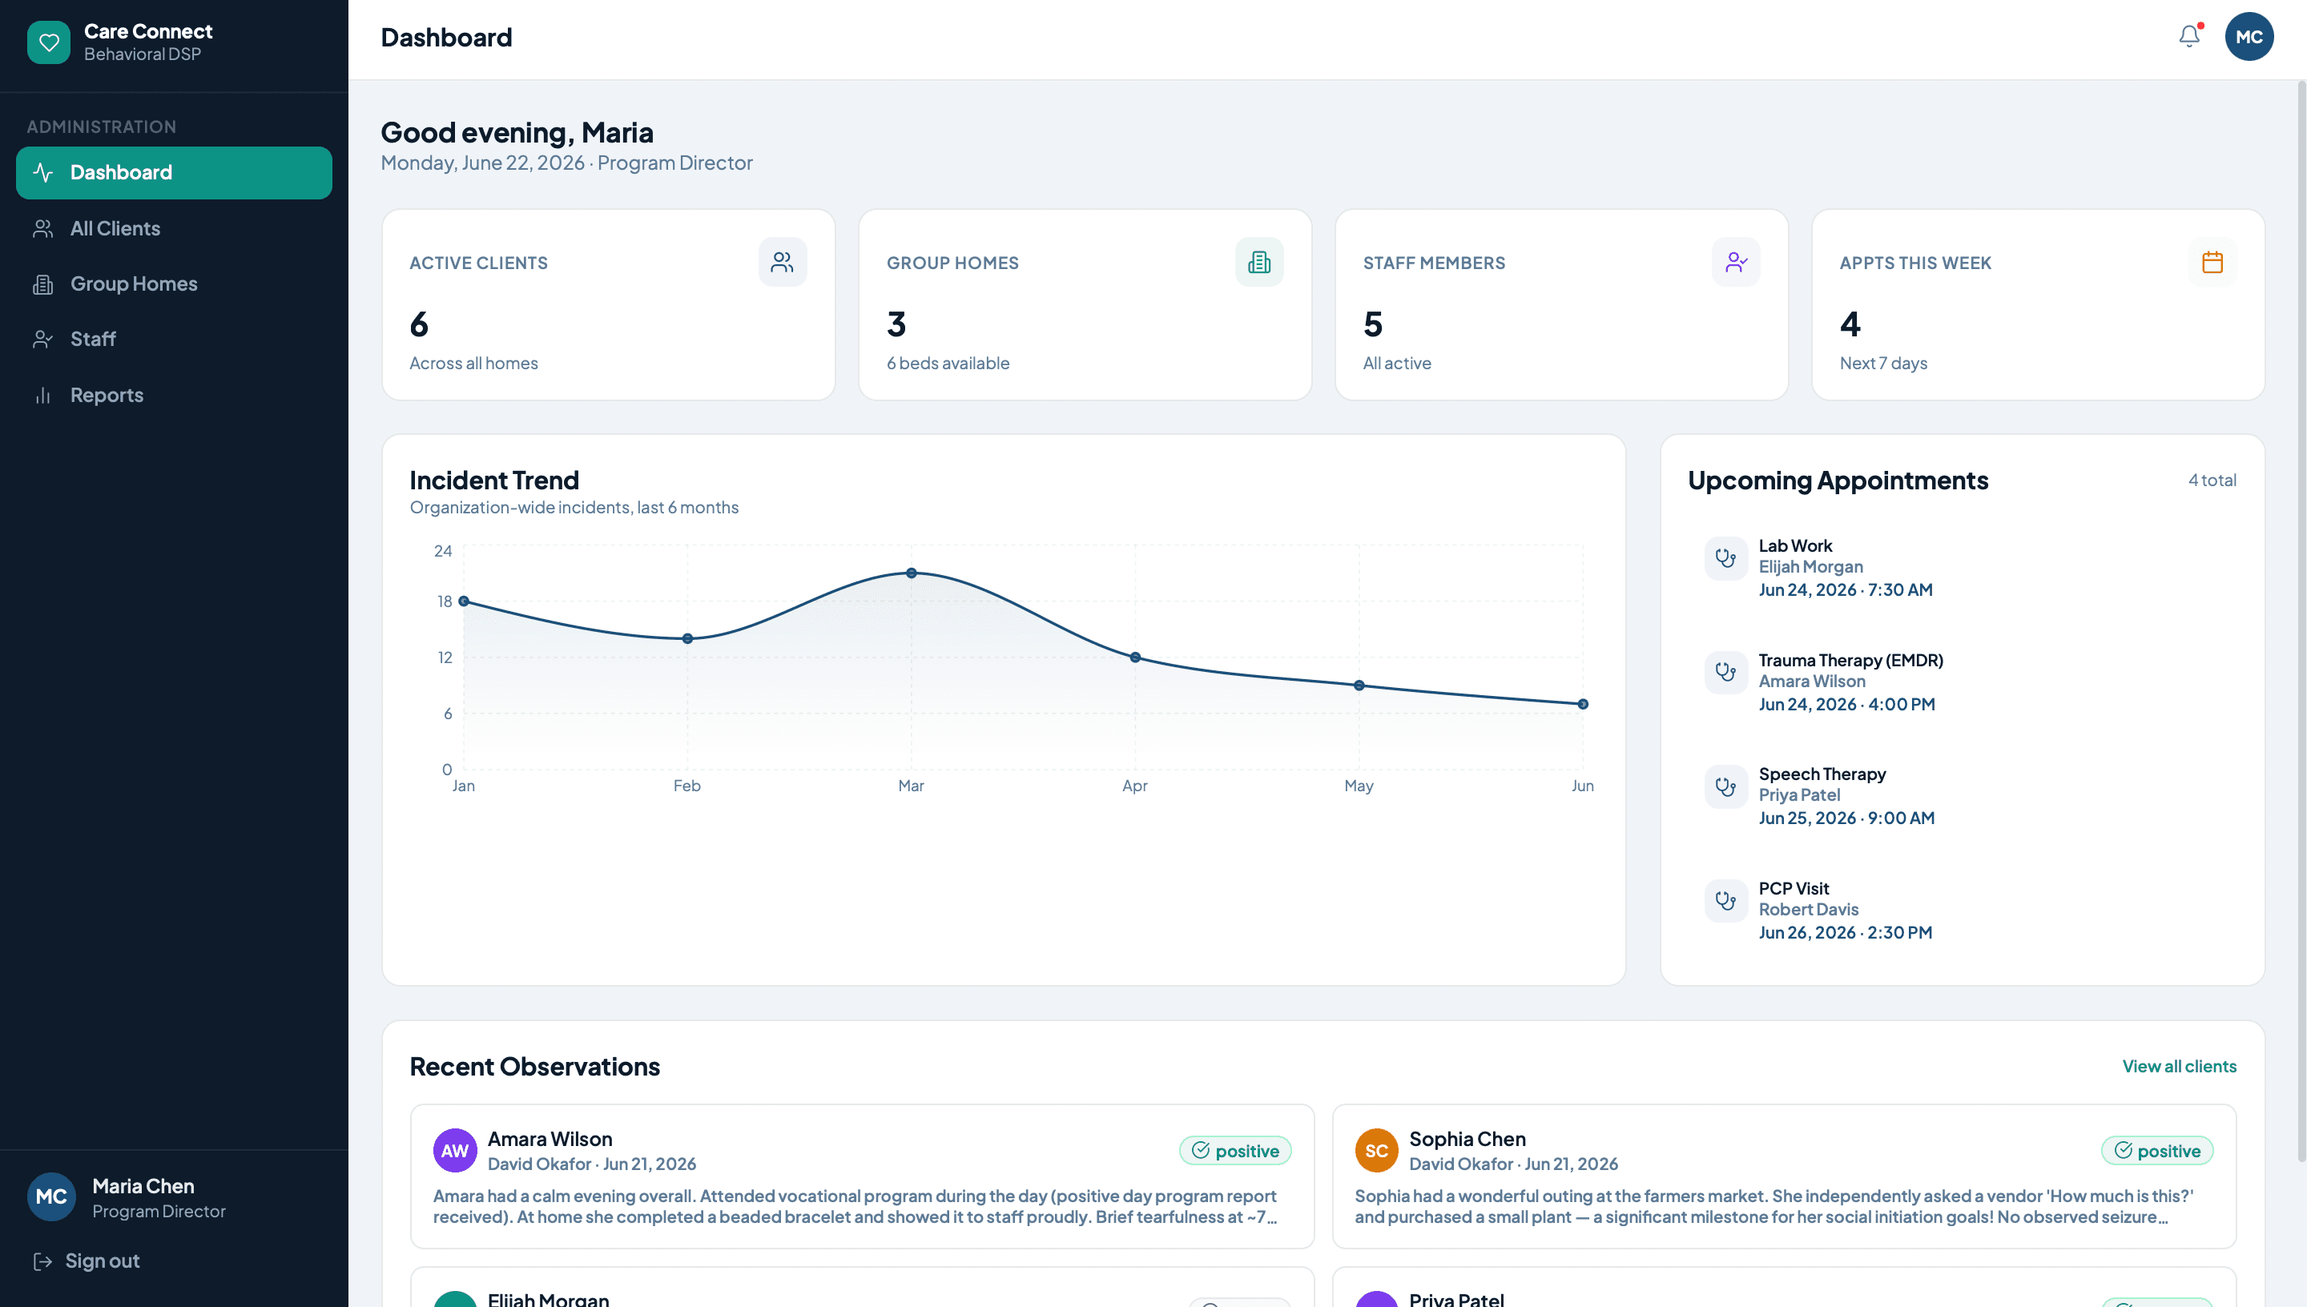Click the Sign out arrow icon

43,1261
